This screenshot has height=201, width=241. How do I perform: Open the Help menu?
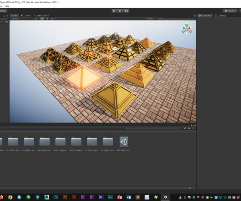(x=7, y=6)
